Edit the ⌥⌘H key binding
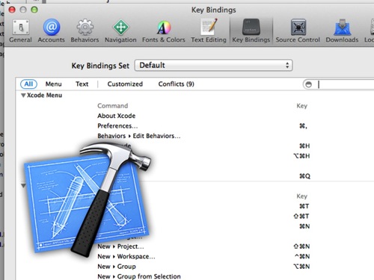This screenshot has height=280, width=374. point(301,156)
